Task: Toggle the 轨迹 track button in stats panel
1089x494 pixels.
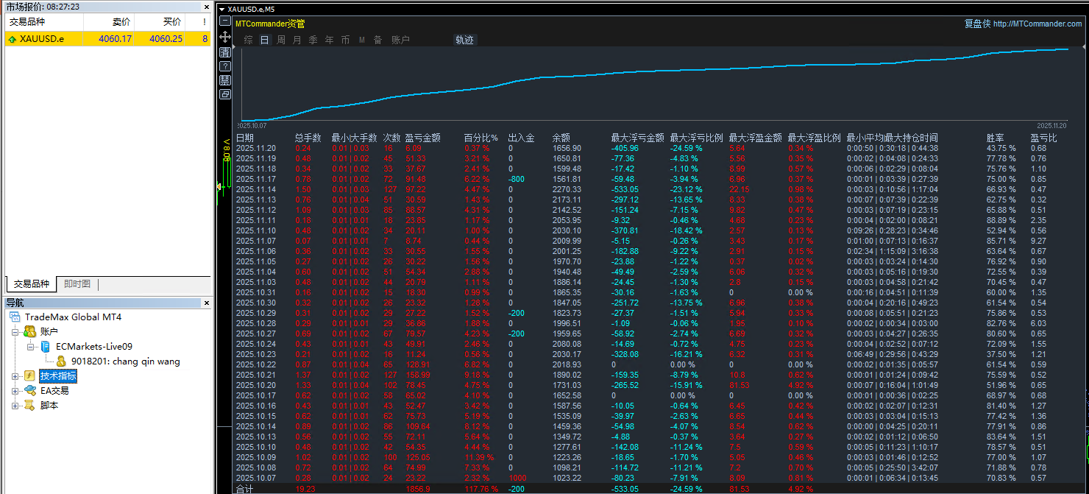Action: tap(466, 40)
